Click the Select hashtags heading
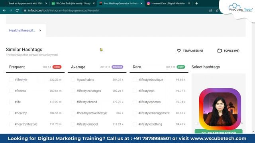Screen dimensions: 255x143 [206, 67]
